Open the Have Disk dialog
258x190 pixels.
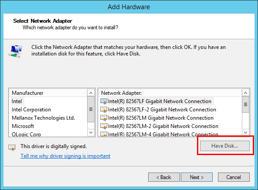tap(225, 146)
